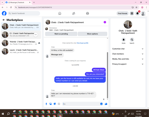The image size is (149, 117).
Task: Record a voice clip with microphone icon
Action: (46, 104)
